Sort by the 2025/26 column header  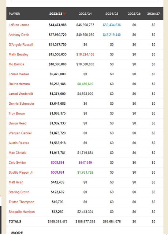(x=134, y=14)
